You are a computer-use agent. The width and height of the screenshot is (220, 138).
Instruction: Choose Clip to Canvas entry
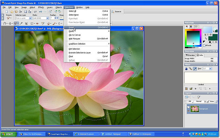pyautogui.click(x=87, y=35)
